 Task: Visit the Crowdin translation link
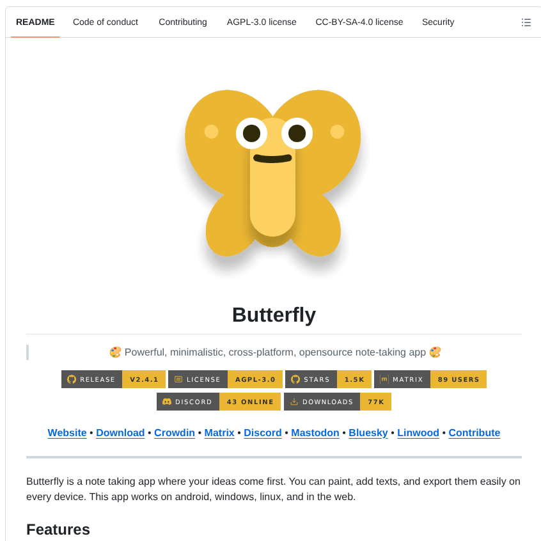(x=175, y=433)
